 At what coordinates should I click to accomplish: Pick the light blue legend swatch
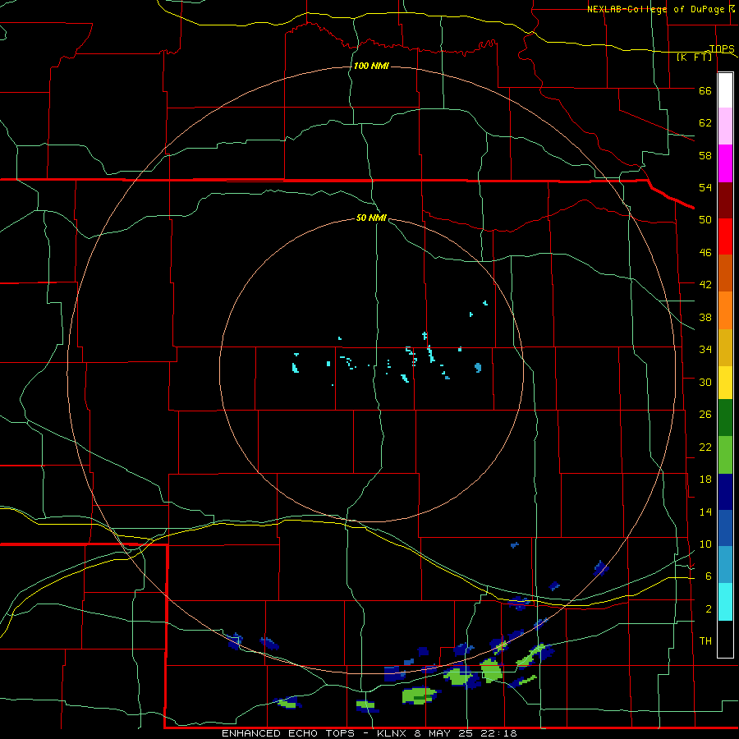coord(725,565)
